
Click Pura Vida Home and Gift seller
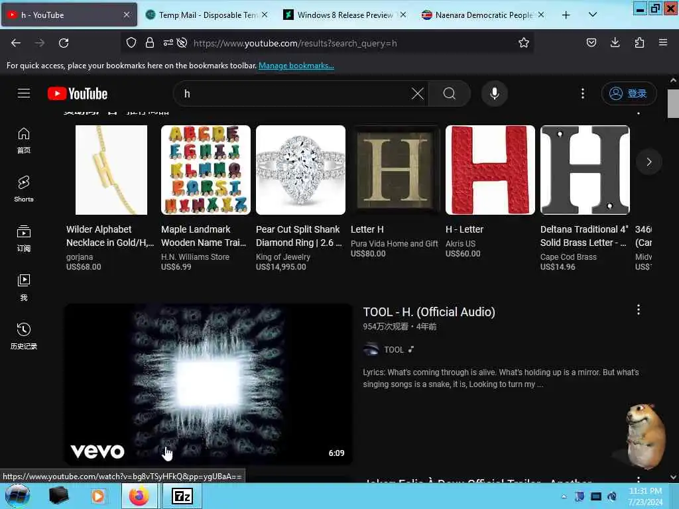(394, 244)
